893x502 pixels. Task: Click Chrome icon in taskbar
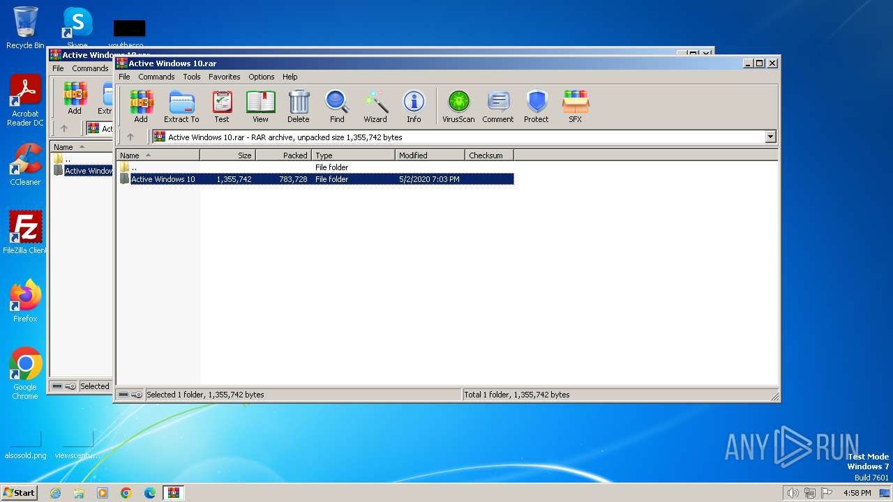[126, 493]
